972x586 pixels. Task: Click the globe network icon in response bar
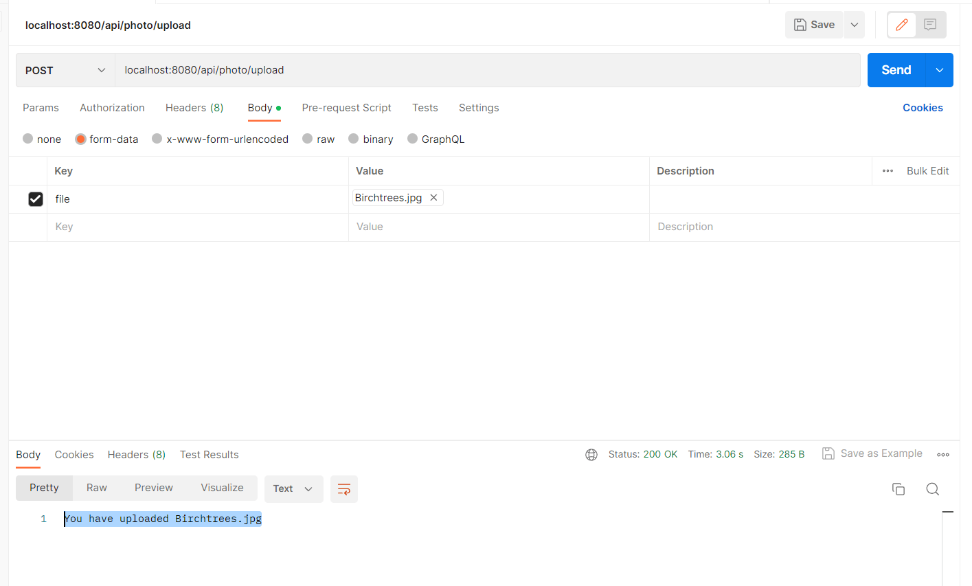click(591, 455)
